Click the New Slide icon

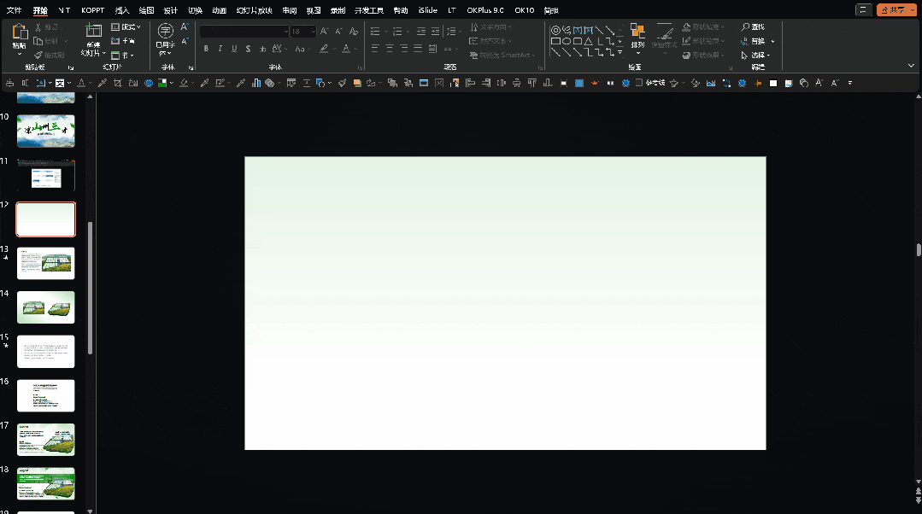point(93,31)
